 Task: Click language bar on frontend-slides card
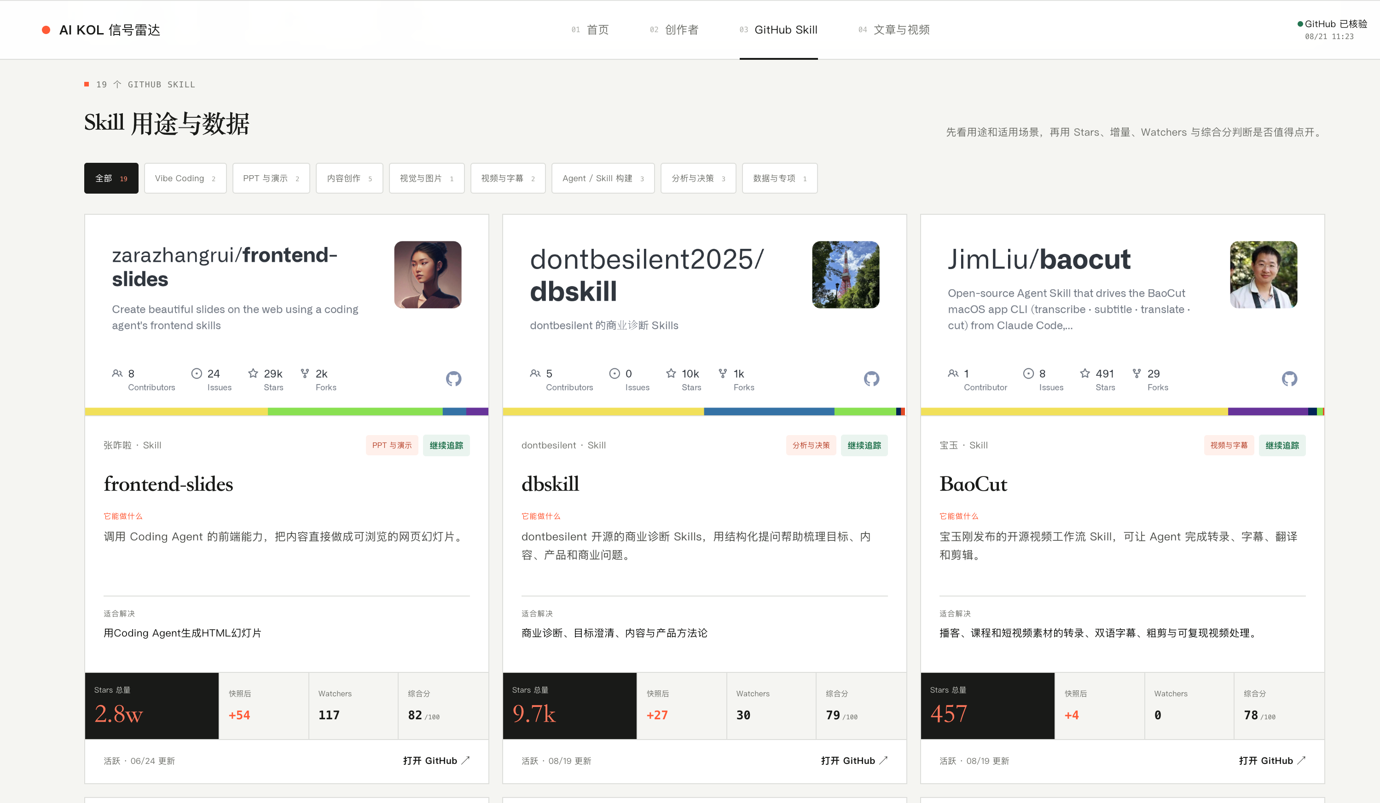click(x=286, y=411)
